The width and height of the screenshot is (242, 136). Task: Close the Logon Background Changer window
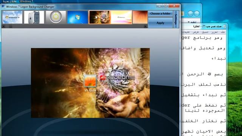(x=174, y=6)
